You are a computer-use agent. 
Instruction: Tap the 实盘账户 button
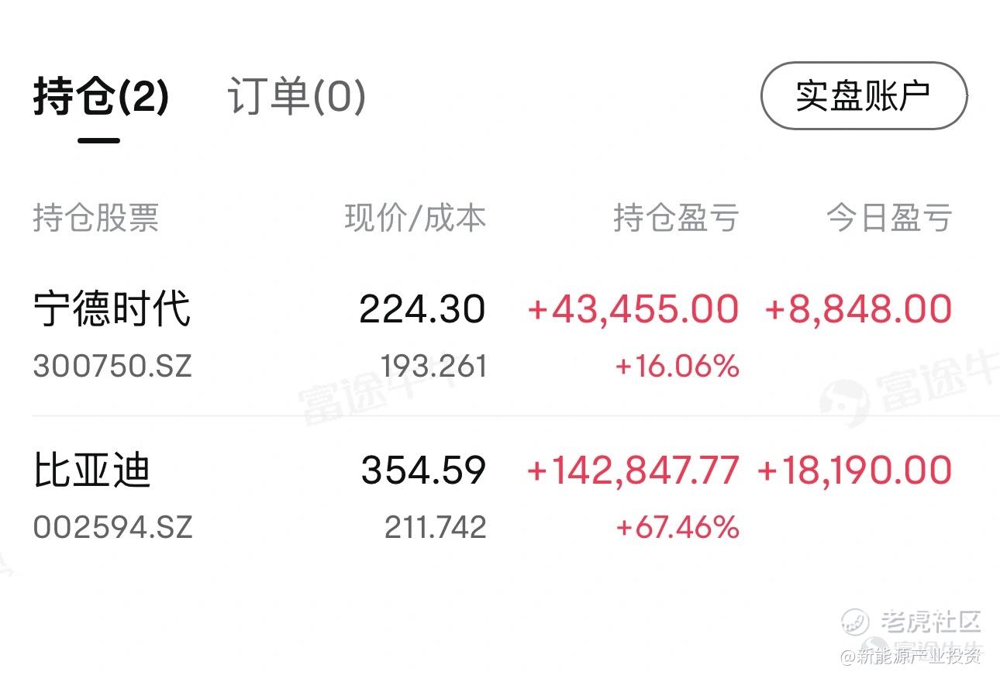click(864, 95)
